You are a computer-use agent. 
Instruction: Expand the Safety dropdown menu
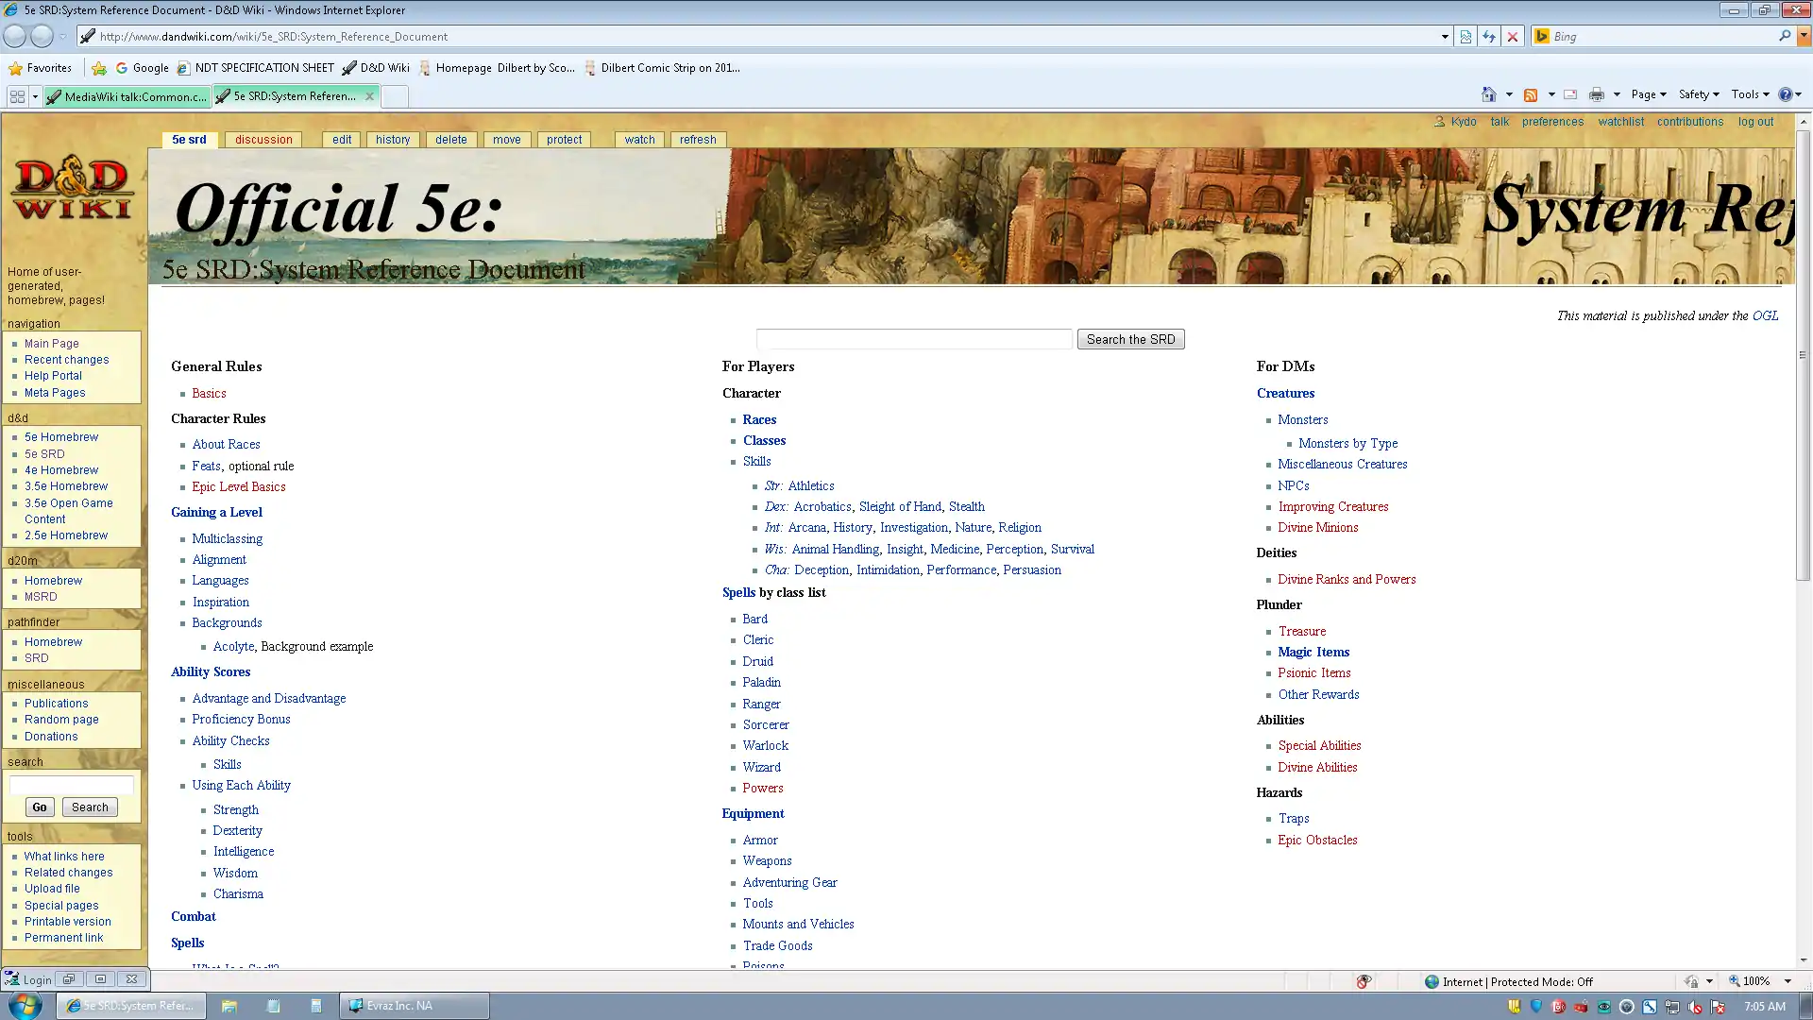point(1698,94)
